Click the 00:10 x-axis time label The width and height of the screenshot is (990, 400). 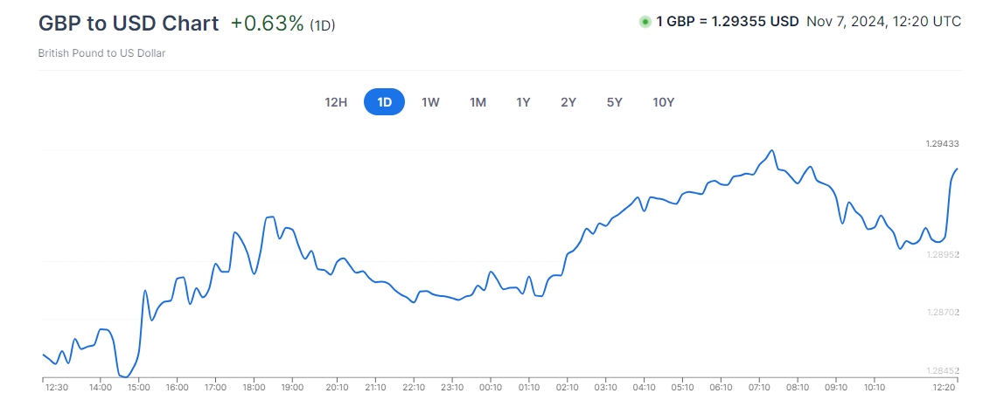(x=491, y=387)
